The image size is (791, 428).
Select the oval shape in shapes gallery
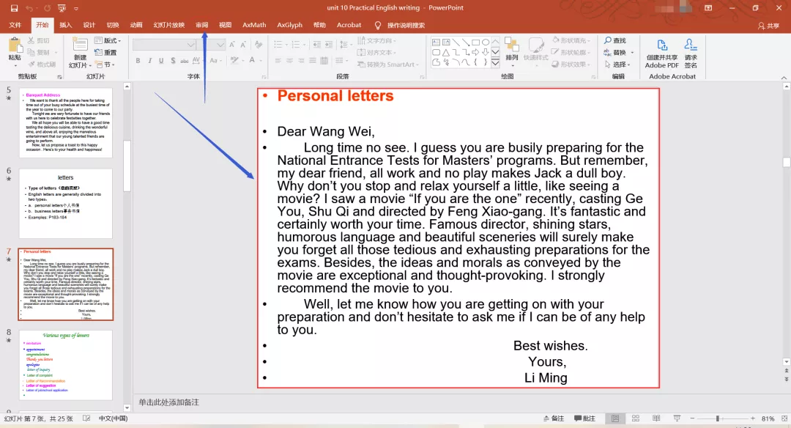486,43
